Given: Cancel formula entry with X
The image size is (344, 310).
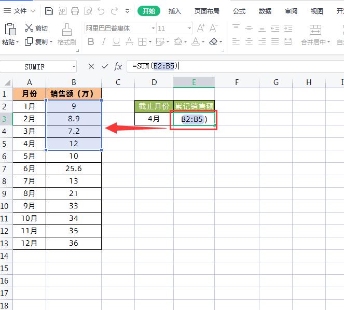Looking at the screenshot, I should (x=91, y=66).
